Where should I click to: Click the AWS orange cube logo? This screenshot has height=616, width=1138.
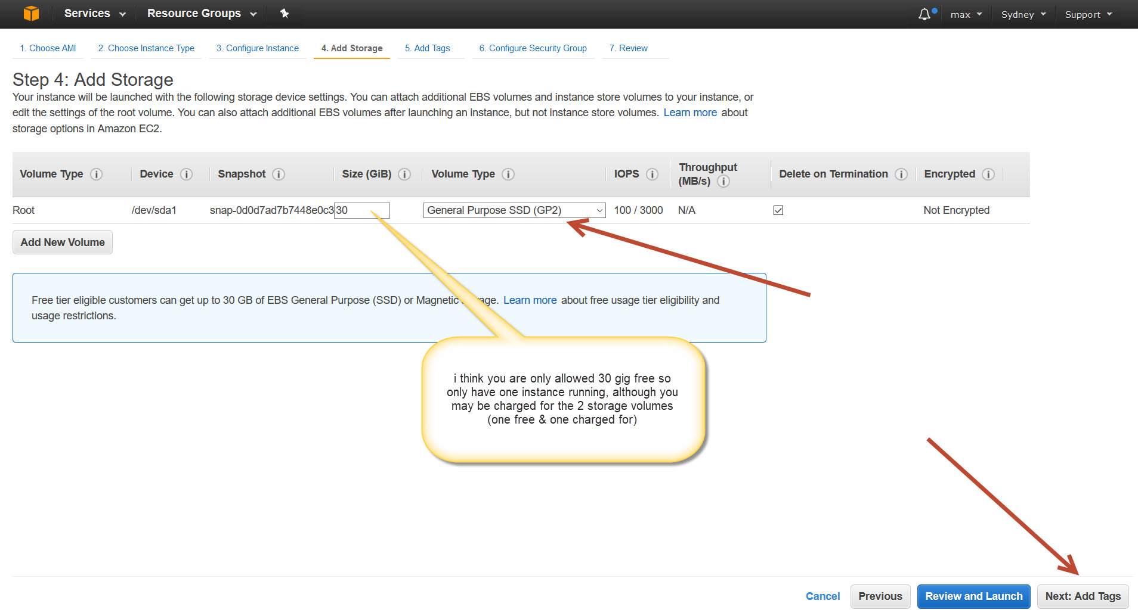(31, 13)
